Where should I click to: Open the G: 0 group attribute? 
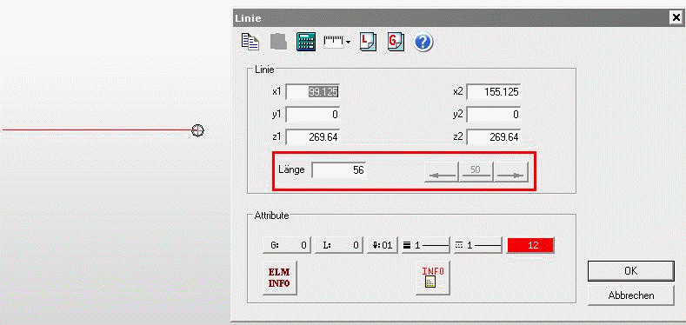[x=287, y=245]
